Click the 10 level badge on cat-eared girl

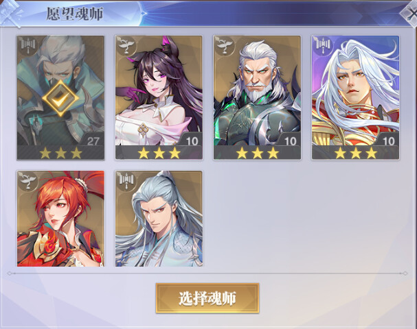tap(192, 141)
